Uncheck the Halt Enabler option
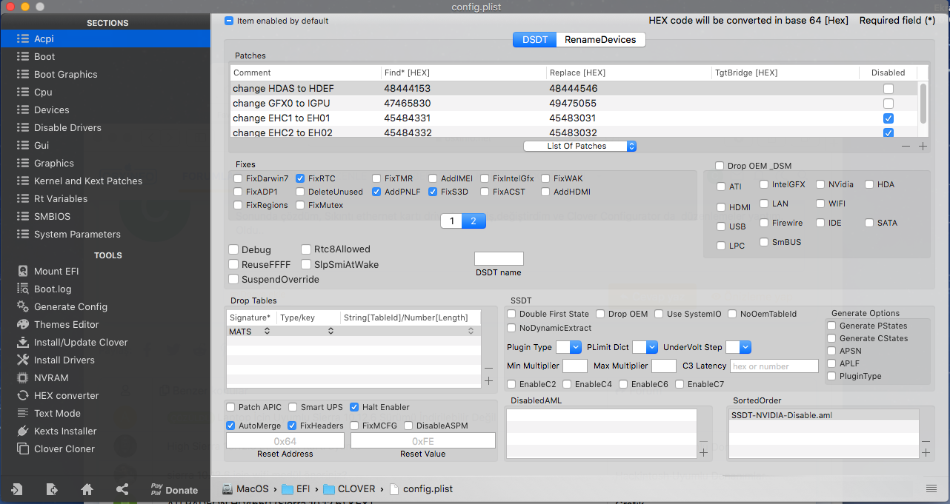This screenshot has height=504, width=950. (x=355, y=407)
